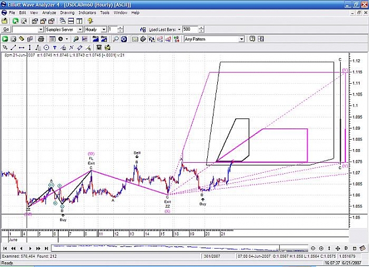
Task: Click the Go button
Action: (6, 29)
